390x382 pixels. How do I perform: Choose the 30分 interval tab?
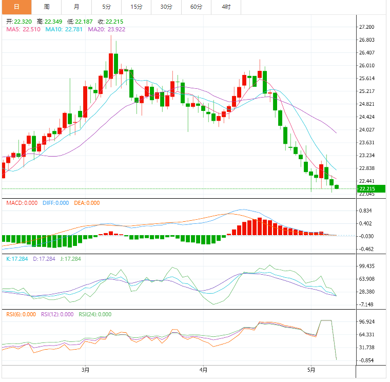166,7
